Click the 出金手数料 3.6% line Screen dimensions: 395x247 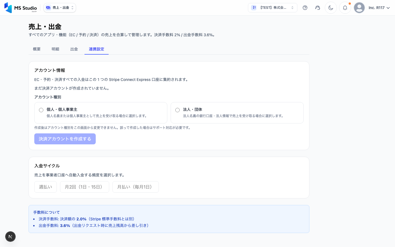click(94, 226)
